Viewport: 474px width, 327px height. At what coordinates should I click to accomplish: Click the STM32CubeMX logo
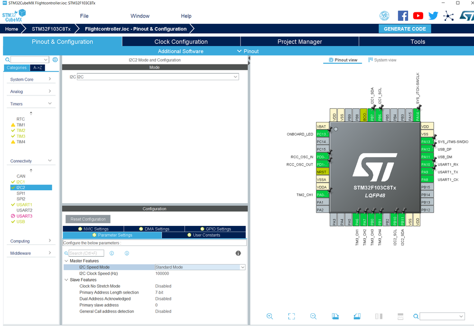14,16
